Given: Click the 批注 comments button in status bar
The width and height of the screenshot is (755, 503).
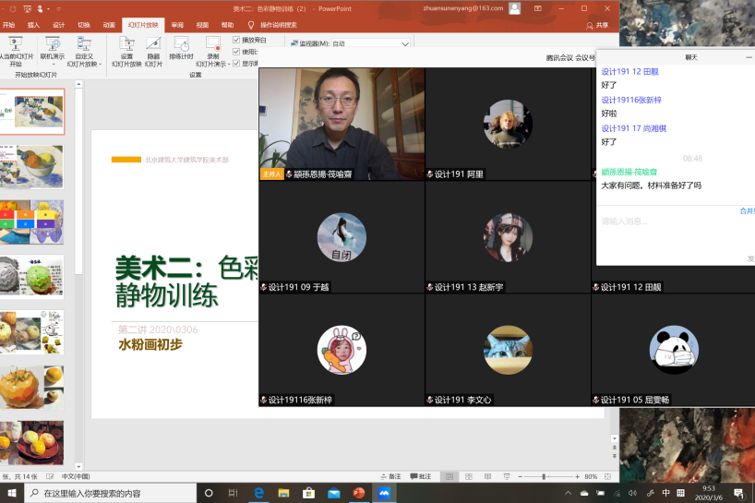Looking at the screenshot, I should tap(419, 476).
